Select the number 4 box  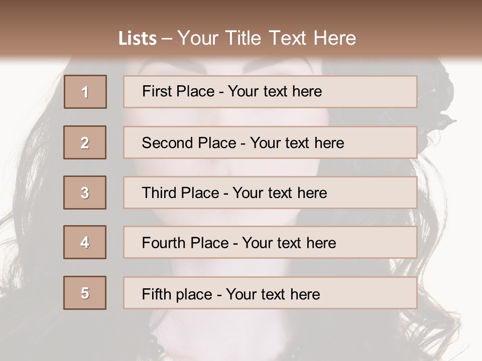click(85, 242)
